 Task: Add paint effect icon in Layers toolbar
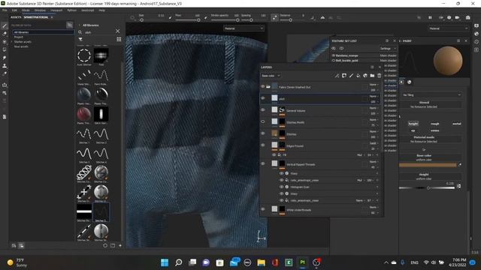[337, 76]
